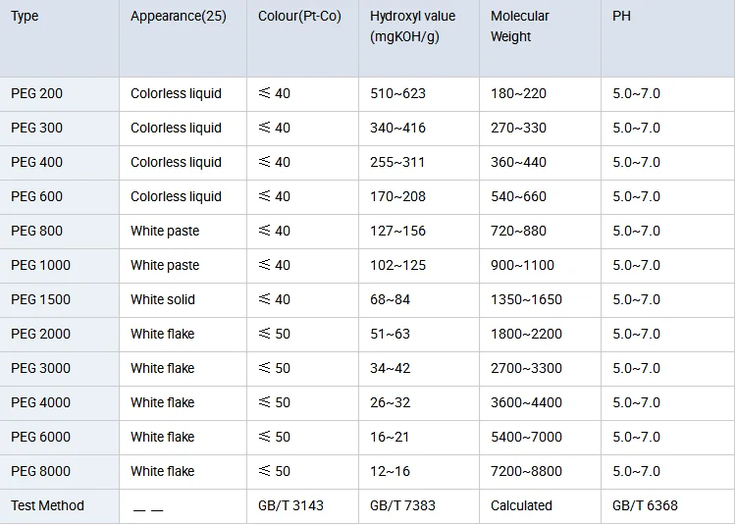
Task: Select the PH column header
Action: pos(622,17)
